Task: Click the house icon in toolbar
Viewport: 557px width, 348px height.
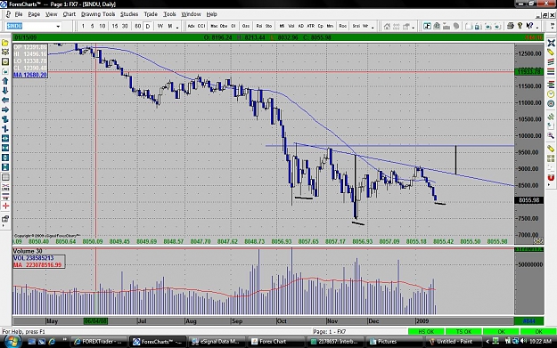Action: 387,26
